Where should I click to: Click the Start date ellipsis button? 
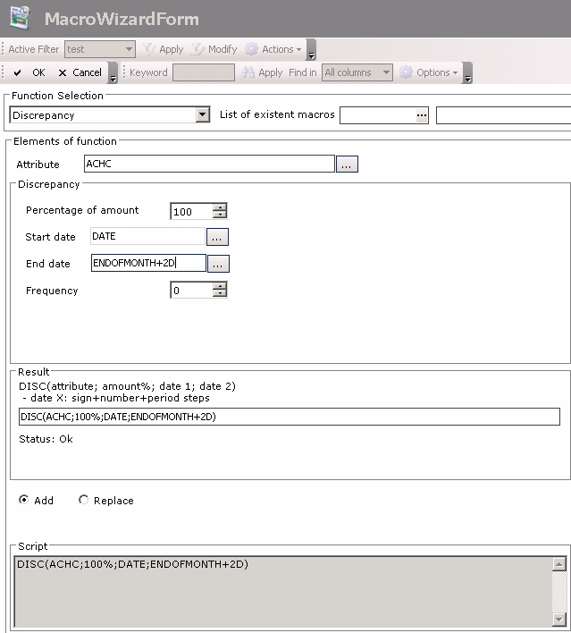coord(217,237)
